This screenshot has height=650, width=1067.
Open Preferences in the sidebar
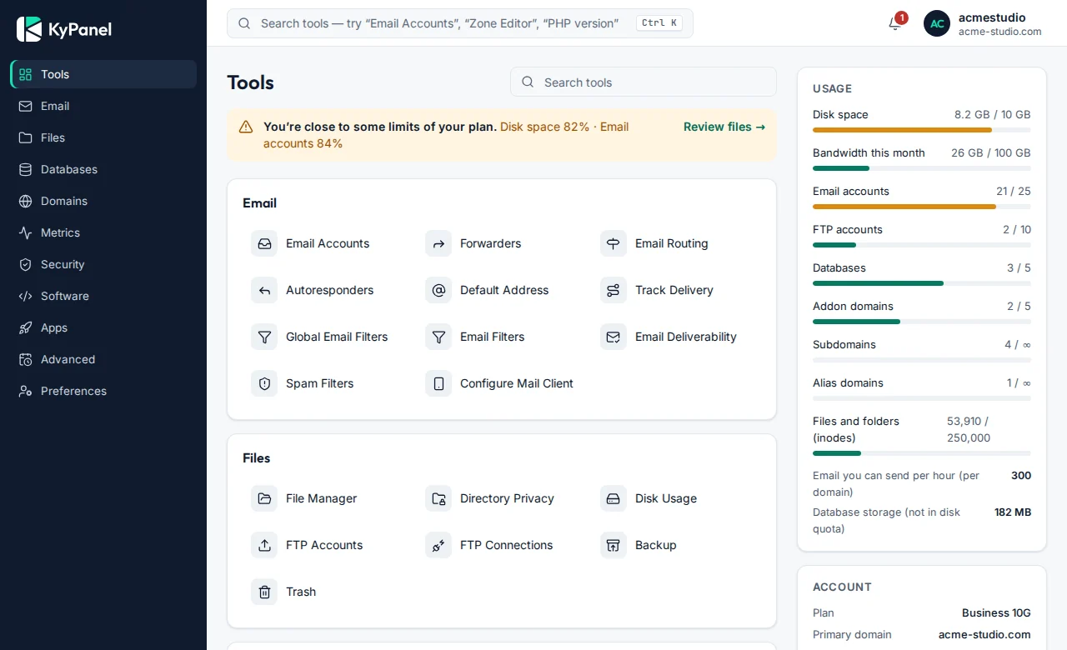pos(103,391)
